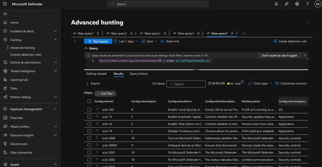Viewport: 322px width, 167px height.
Task: Click the Secure score trophy icon
Action: click(x=5, y=144)
